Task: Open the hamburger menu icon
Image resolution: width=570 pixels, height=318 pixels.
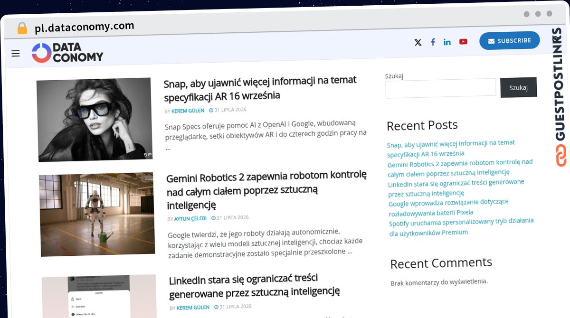Action: click(16, 54)
